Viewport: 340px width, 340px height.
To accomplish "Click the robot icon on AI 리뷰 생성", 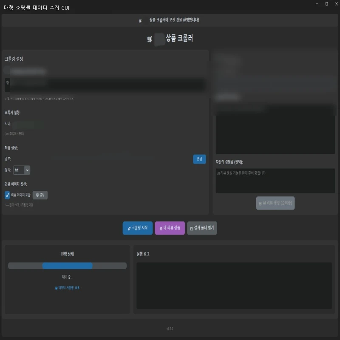I will 260,204.
